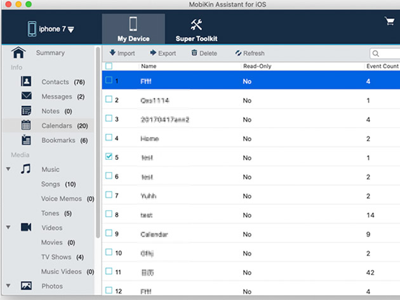Screen dimensions: 400x300
Task: Uncheck the checkbox for row 5
Action: 109,157
